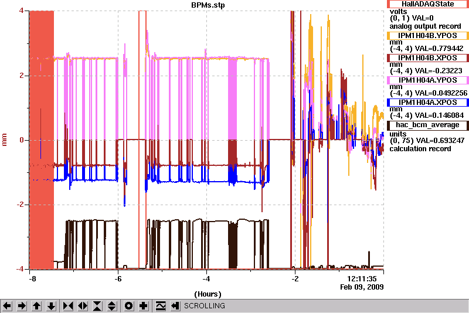The height and width of the screenshot is (313, 469).
Task: Click the 4 y-axis tick label
Action: tap(21, 11)
